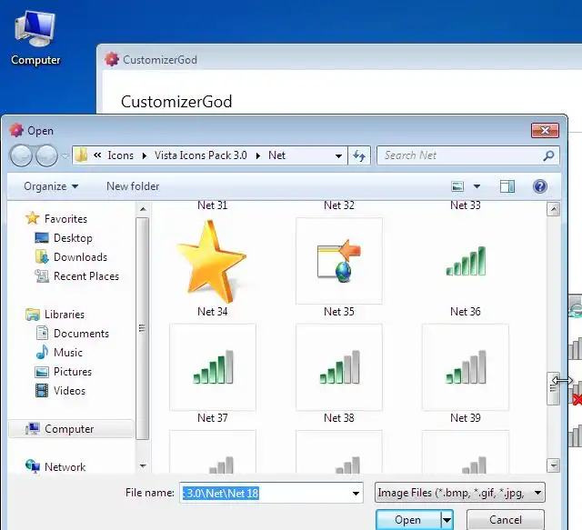The image size is (582, 530).
Task: Open Documents library
Action: coord(73,334)
